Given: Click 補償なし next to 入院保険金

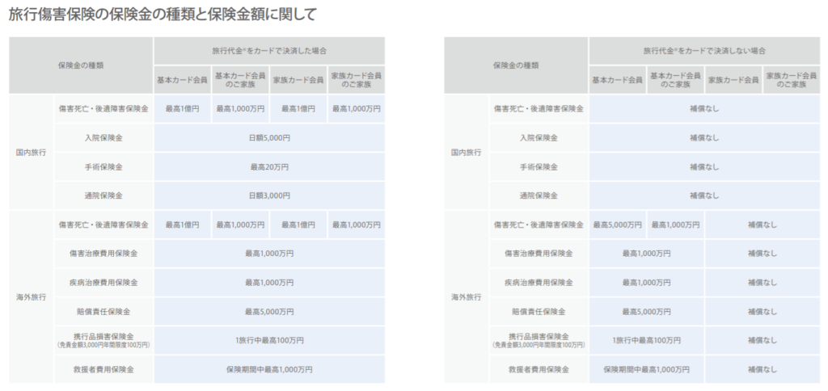Looking at the screenshot, I should point(703,137).
